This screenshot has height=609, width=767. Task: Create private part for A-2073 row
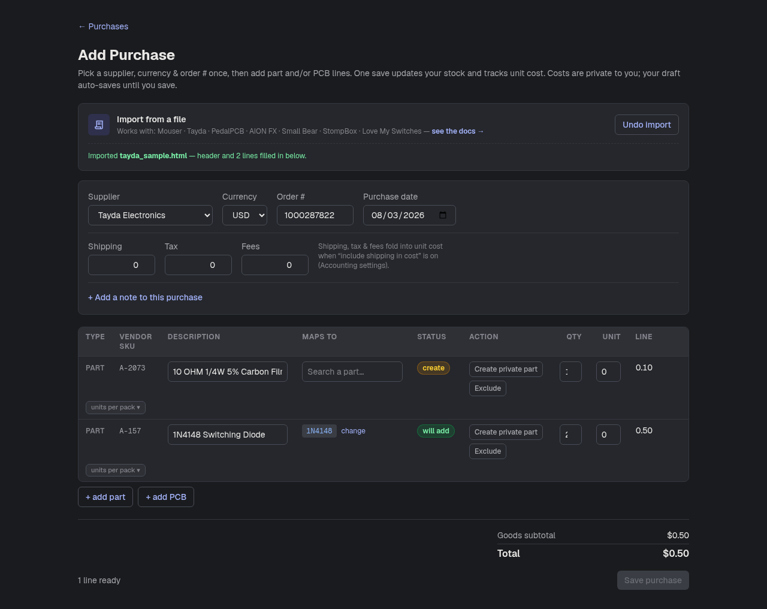(506, 369)
